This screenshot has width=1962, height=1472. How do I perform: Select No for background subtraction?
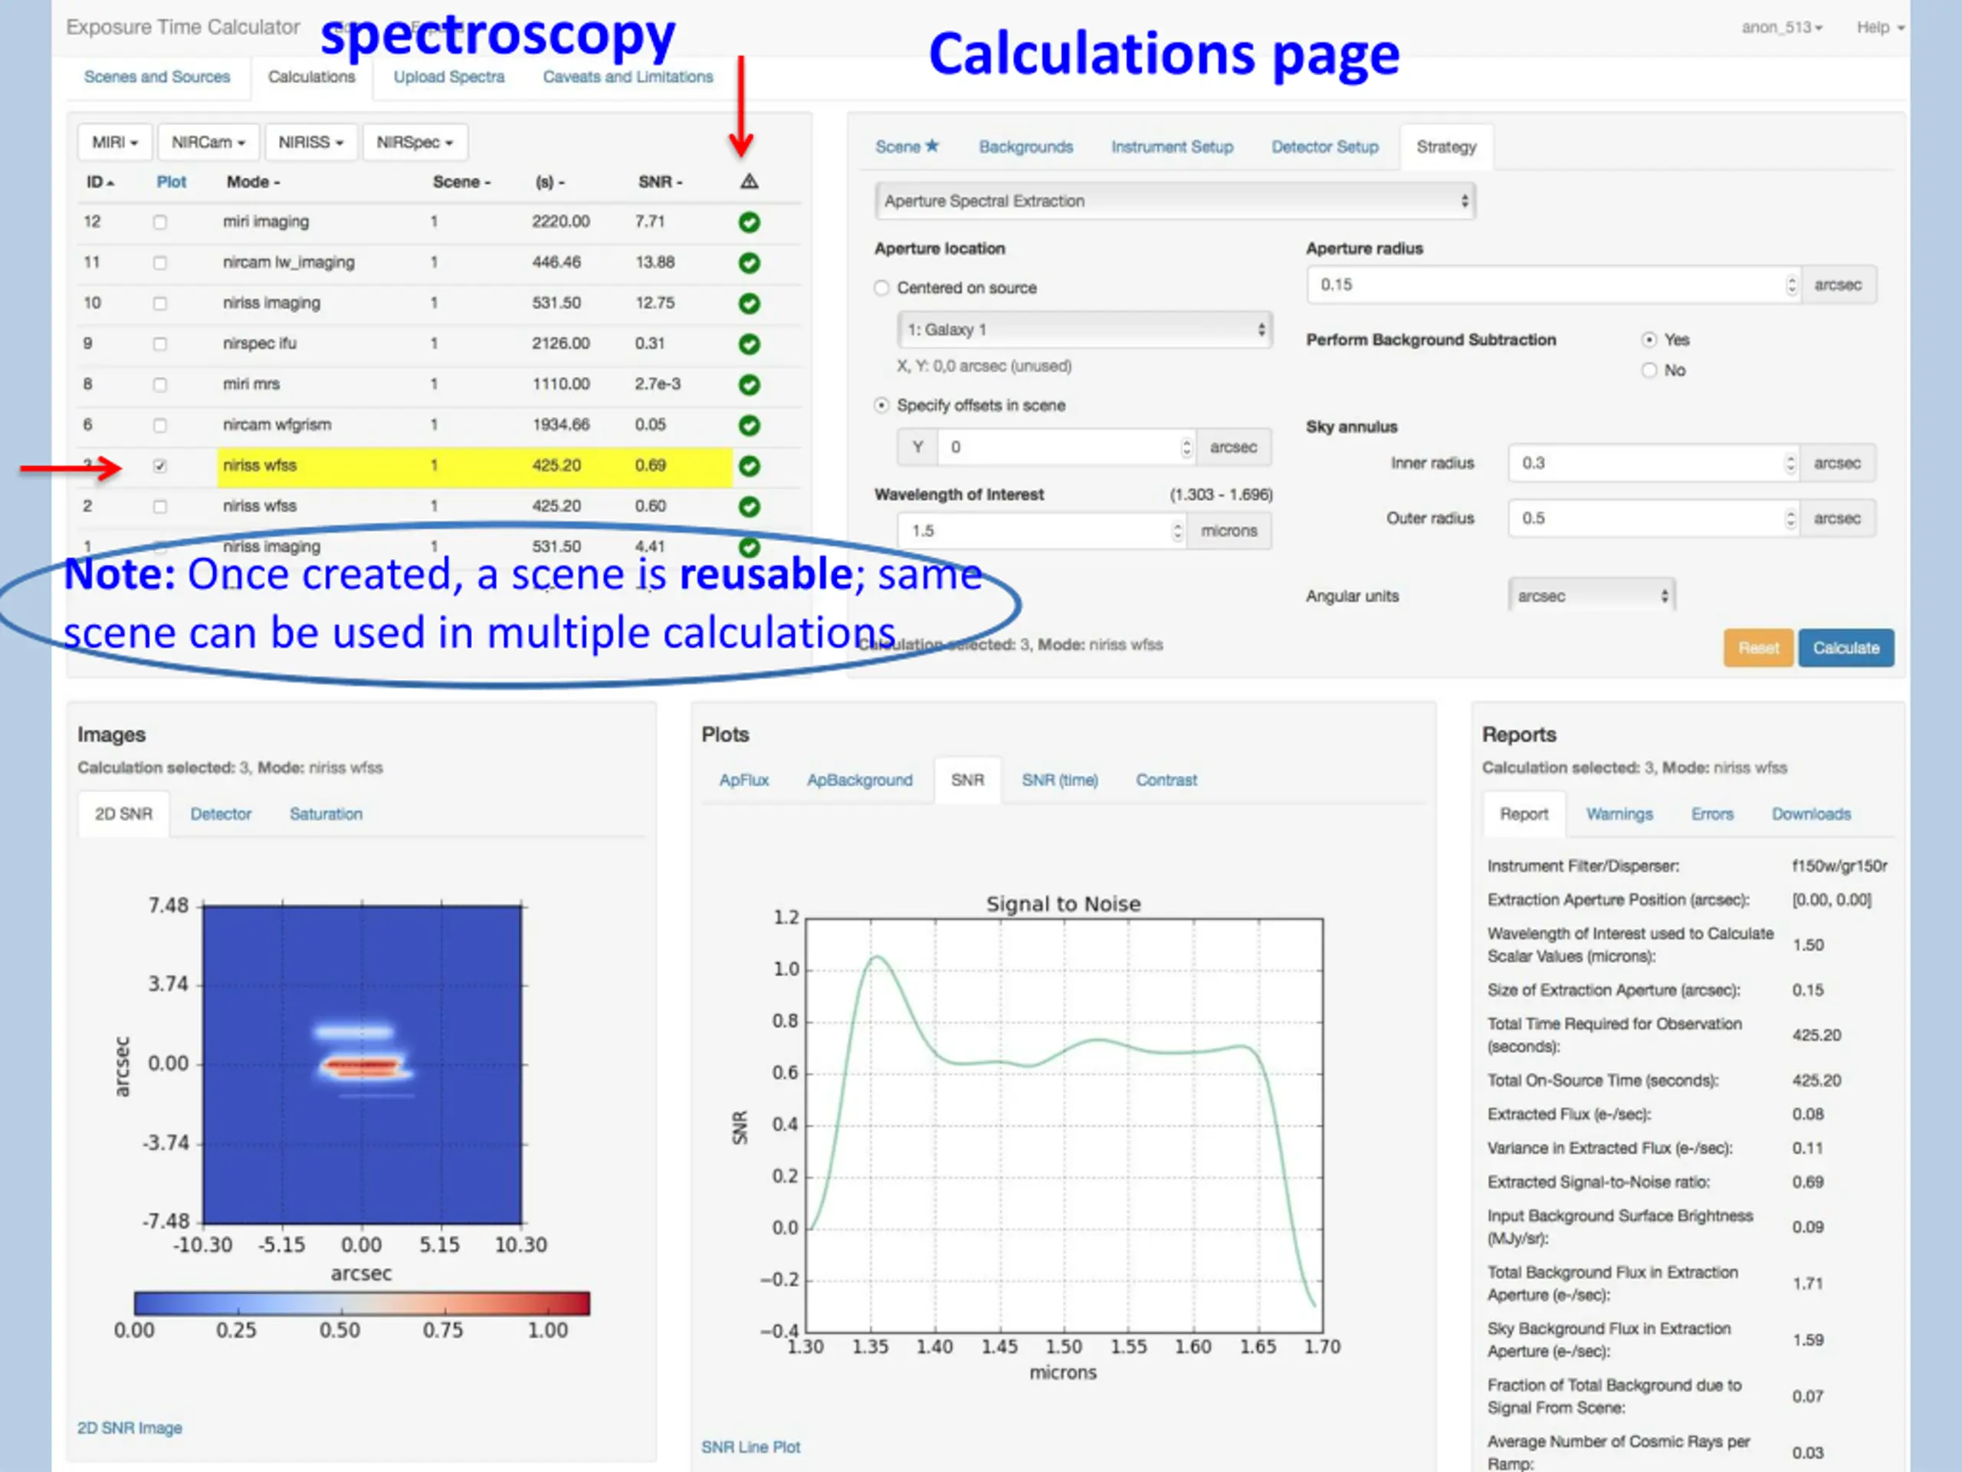pyautogui.click(x=1648, y=370)
